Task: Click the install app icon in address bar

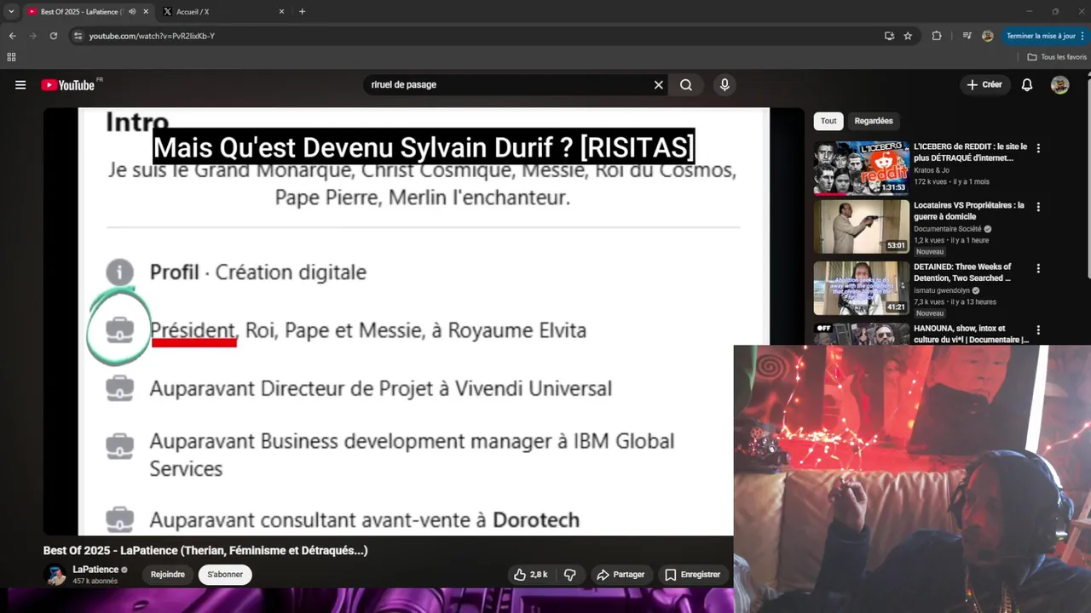Action: [889, 36]
